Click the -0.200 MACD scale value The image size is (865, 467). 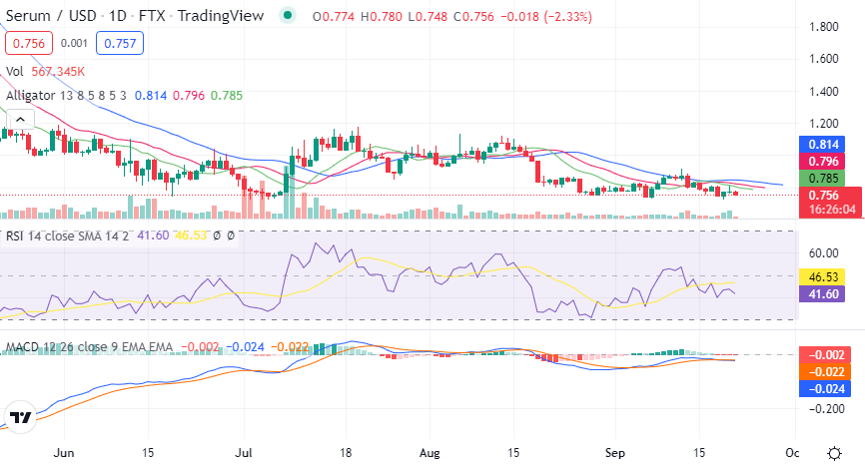click(x=826, y=408)
